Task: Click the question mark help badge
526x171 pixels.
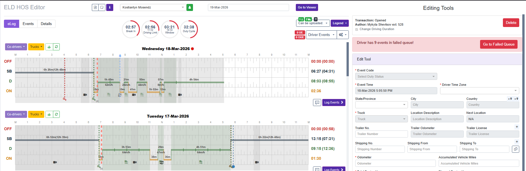Action: 316,19
